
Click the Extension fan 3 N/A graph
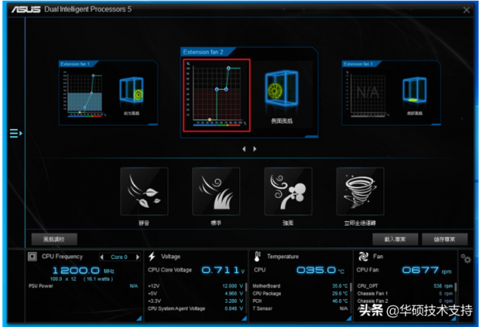(x=368, y=94)
